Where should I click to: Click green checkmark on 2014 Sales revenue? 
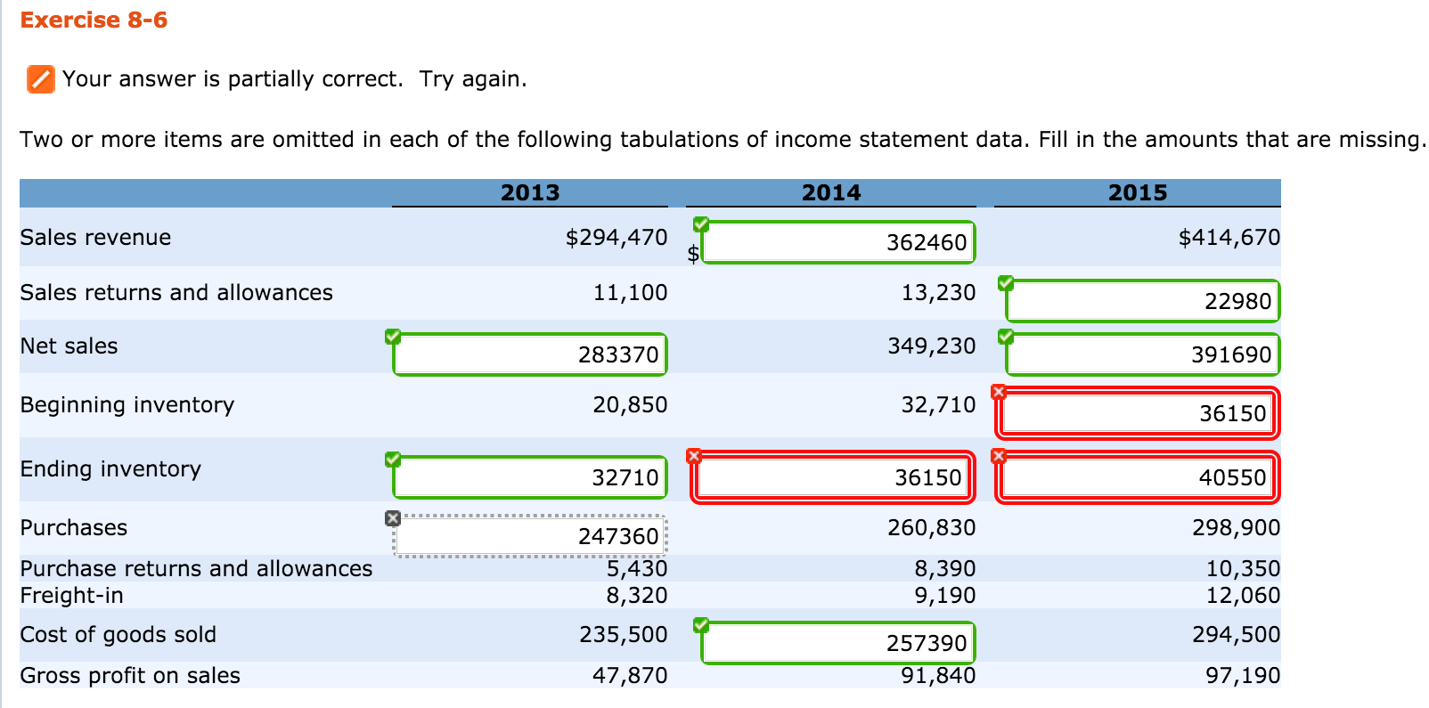701,224
